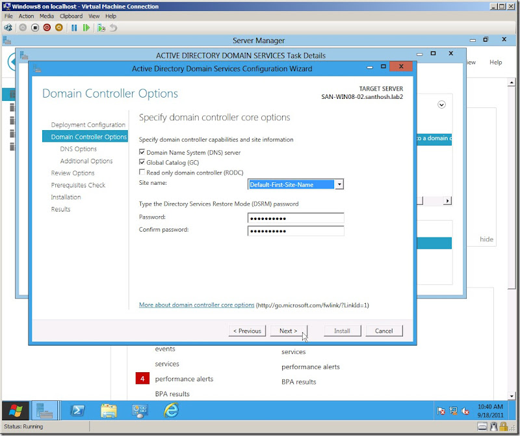Click the DSRM Password field

click(296, 218)
